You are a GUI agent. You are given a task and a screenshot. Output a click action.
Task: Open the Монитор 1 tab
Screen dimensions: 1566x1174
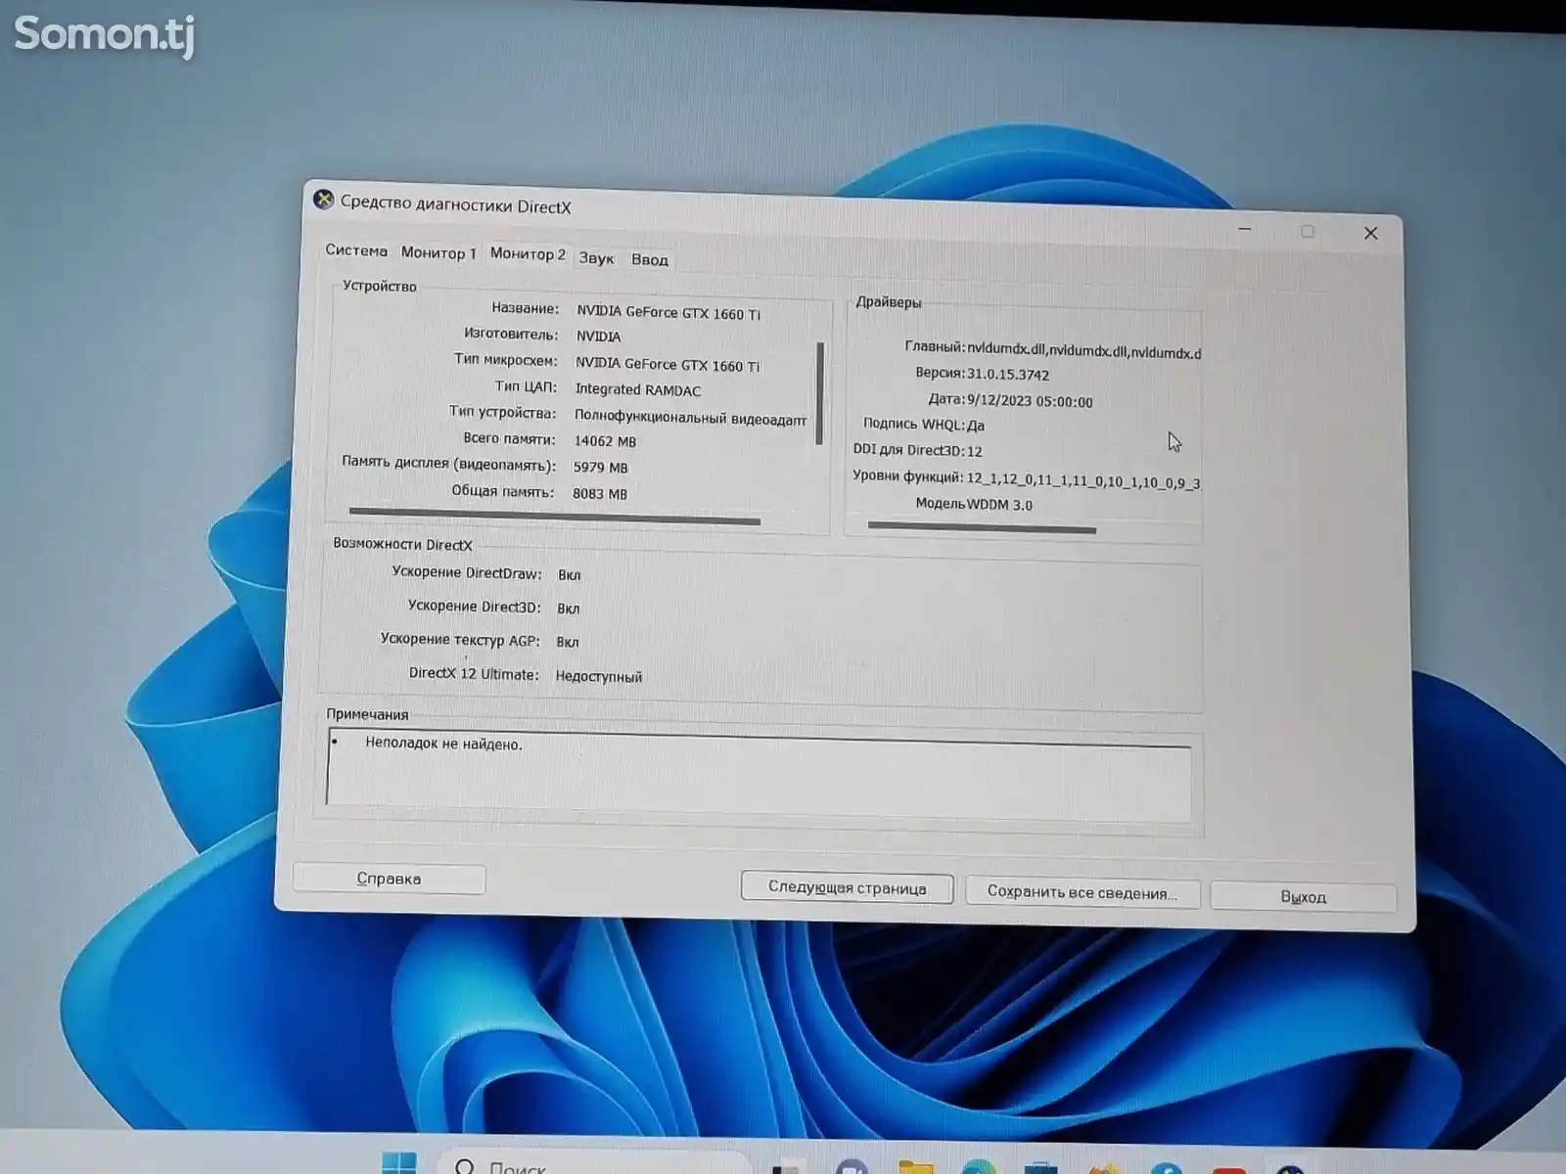438,253
